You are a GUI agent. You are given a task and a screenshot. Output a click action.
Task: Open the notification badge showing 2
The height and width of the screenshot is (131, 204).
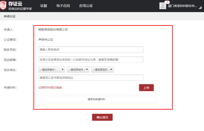click(x=167, y=2)
